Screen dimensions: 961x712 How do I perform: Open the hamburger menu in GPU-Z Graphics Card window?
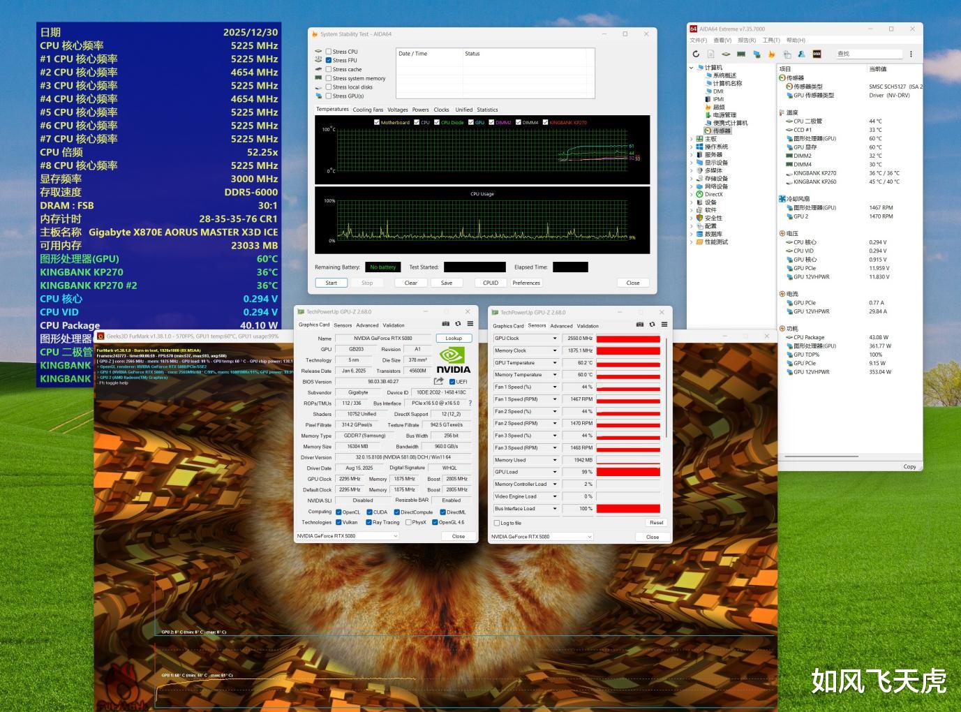470,324
